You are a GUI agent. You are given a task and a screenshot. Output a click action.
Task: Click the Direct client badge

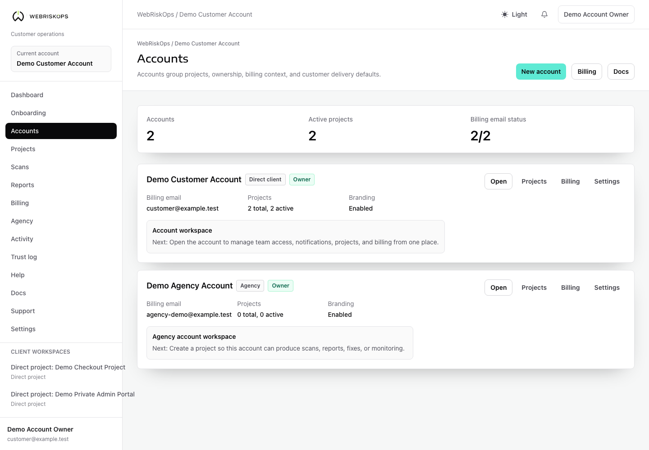(x=265, y=180)
